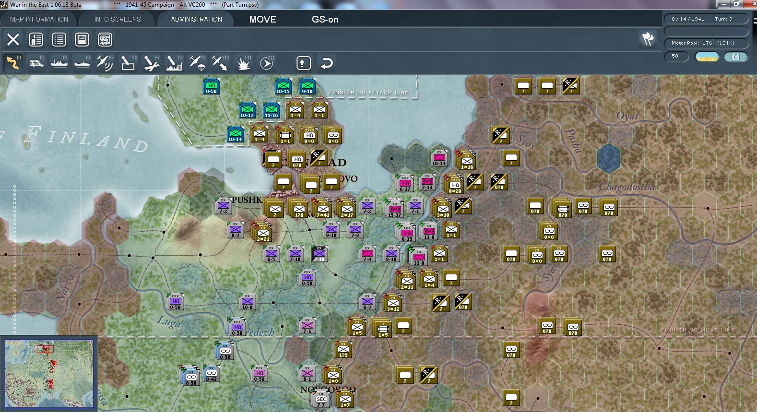Screen dimensions: 757x412
Task: Open the MAP INFORMATION tab
Action: [39, 19]
